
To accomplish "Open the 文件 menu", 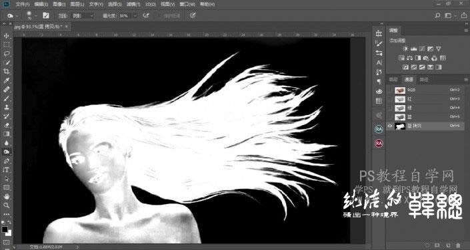I will (22, 5).
